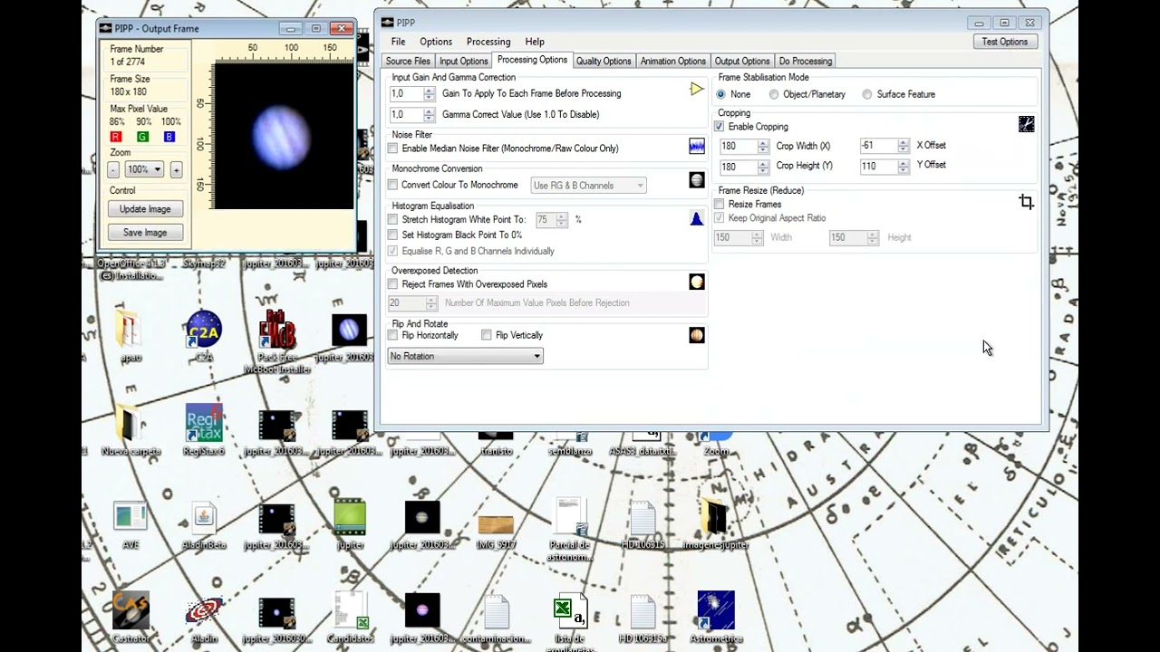Open the apau folder on desktop

pos(130,336)
